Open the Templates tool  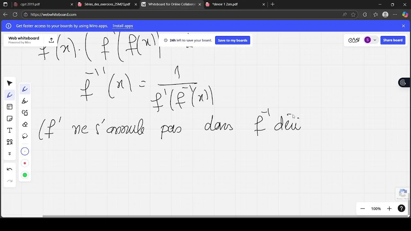pos(10,107)
